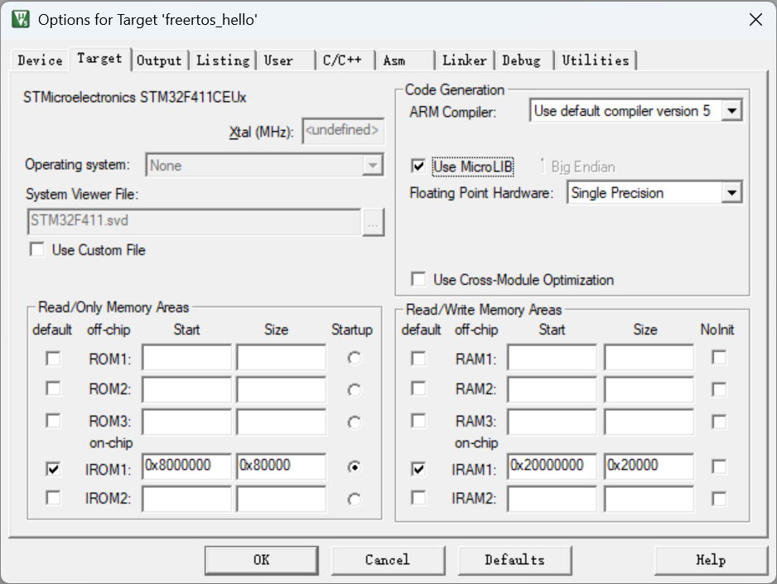Select the IROM2 Startup radio button
Image resolution: width=777 pixels, height=584 pixels.
click(x=355, y=500)
